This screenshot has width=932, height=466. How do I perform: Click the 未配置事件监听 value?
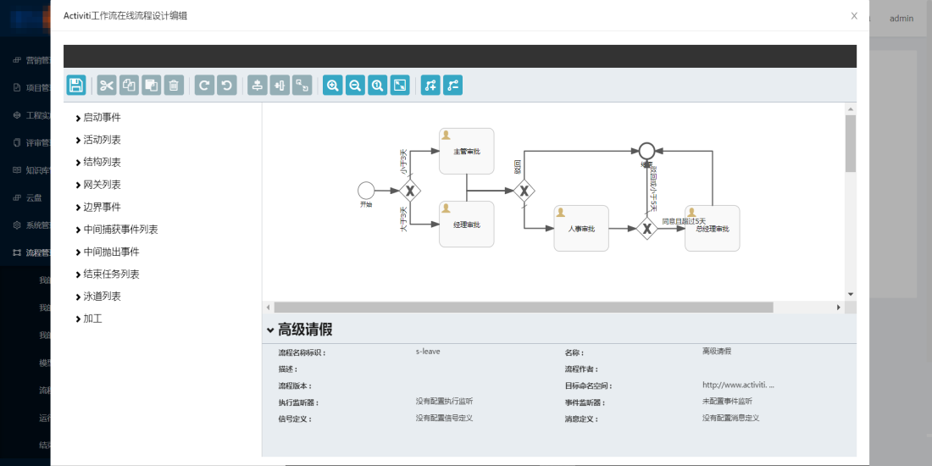[727, 402]
